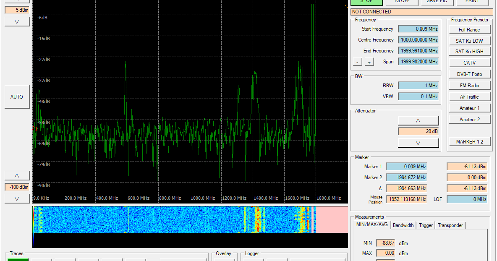Select the SAT Ku LOW preset
The width and height of the screenshot is (497, 261).
pos(469,41)
